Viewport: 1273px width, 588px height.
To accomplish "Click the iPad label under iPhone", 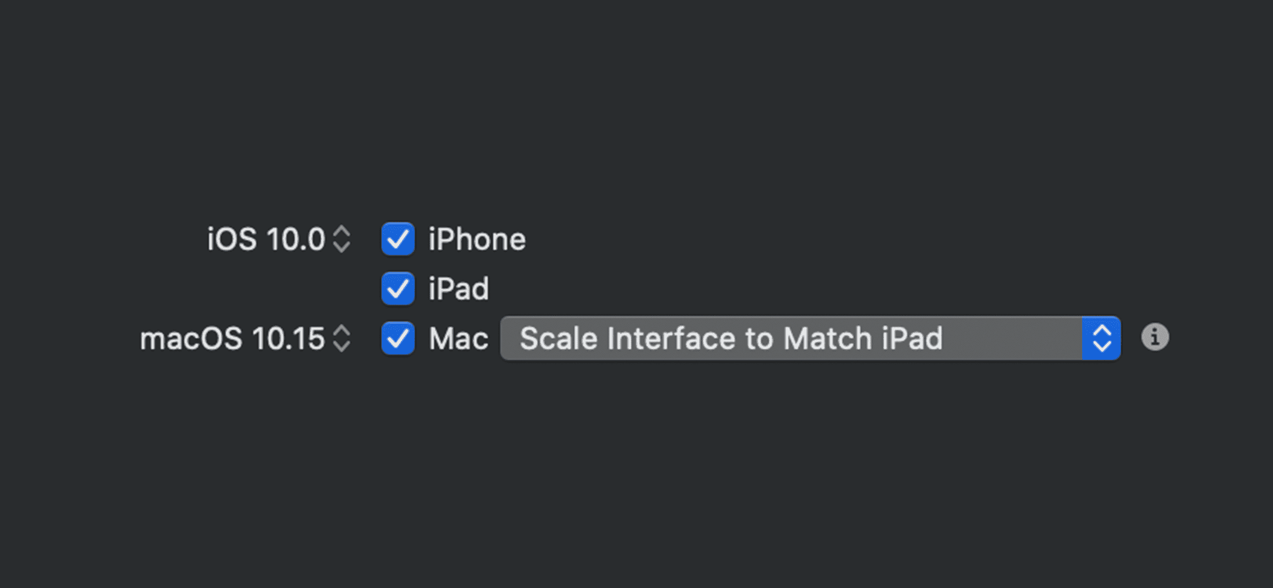I will 458,289.
